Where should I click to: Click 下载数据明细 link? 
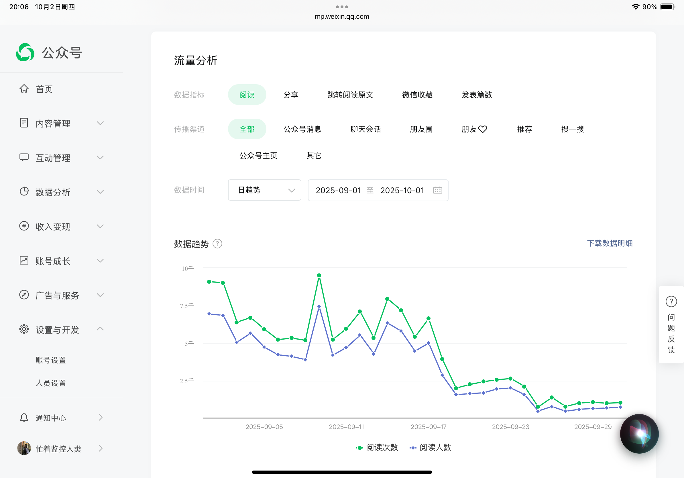click(x=610, y=243)
